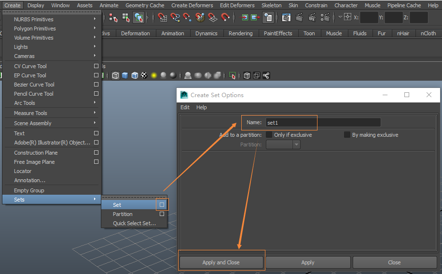The width and height of the screenshot is (442, 274).
Task: Enable use all lights yellow sphere icon
Action: pos(154,75)
